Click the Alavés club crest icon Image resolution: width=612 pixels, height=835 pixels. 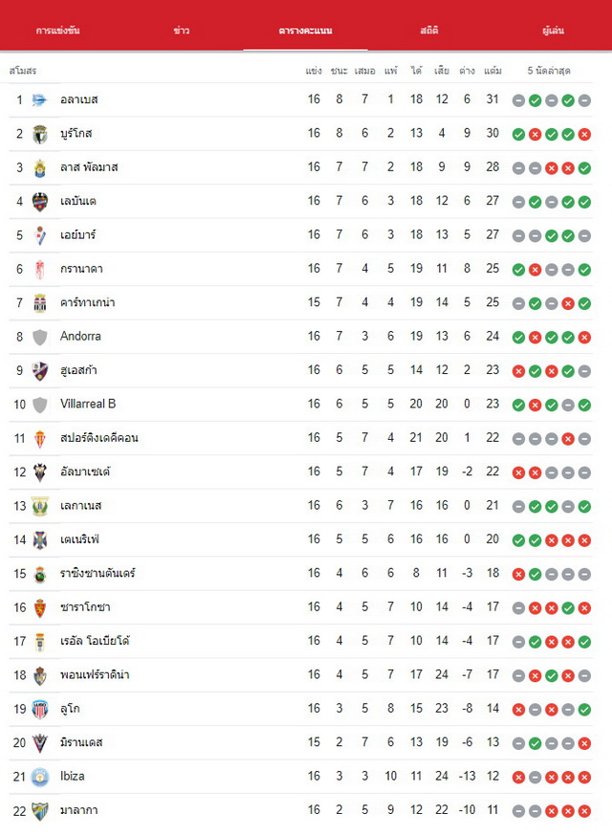click(39, 99)
